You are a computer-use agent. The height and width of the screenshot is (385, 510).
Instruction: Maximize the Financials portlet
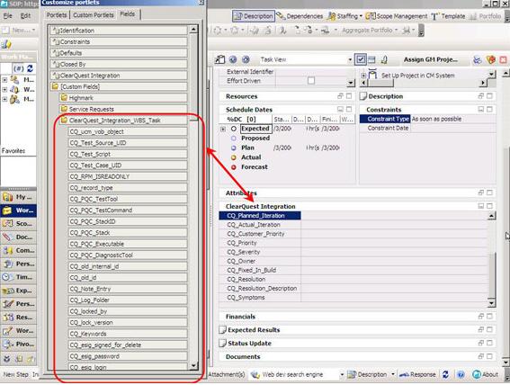pos(489,316)
